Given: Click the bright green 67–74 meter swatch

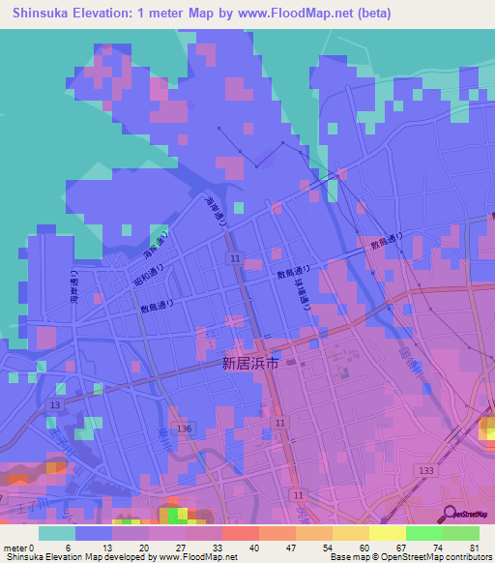Looking at the screenshot, I should [424, 534].
